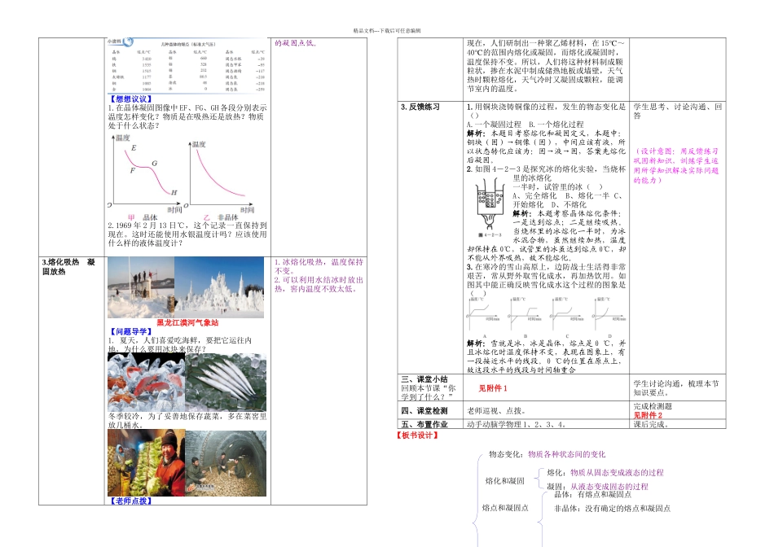Viewport: 774px width, 547px height.
Task: Click the text 老师巡视、点拨。
Action: (497, 410)
